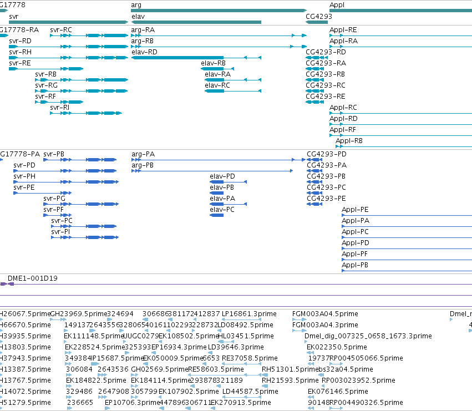The width and height of the screenshot is (472, 411).
Task: Select the CG4293-PB protein glyph
Action: tap(314, 182)
